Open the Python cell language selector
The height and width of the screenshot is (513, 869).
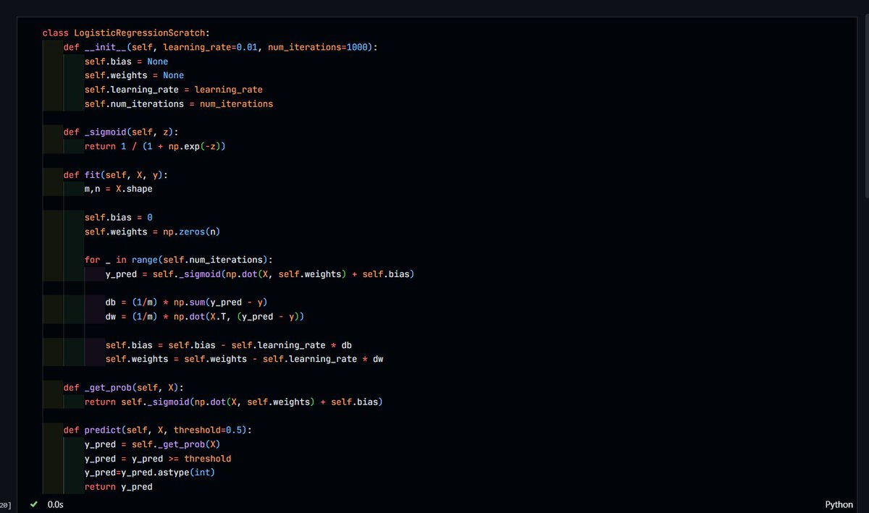[839, 504]
